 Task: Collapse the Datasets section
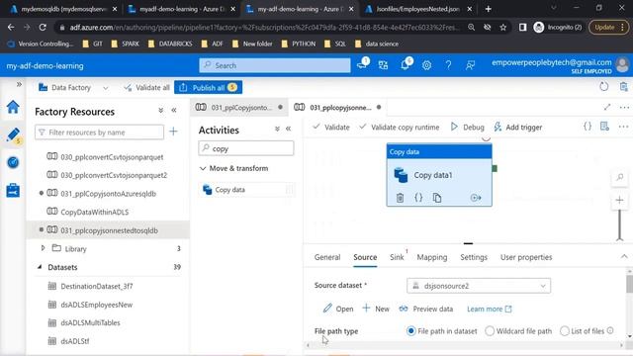click(40, 267)
